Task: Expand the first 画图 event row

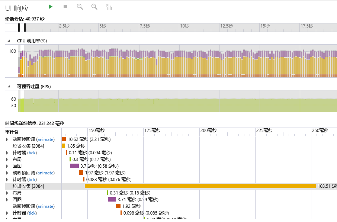Action: pyautogui.click(x=7, y=166)
